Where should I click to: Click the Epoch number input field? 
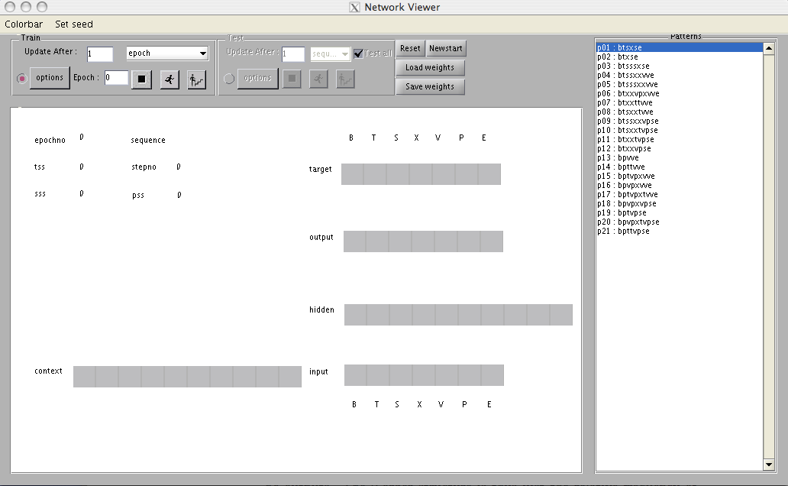(x=116, y=78)
